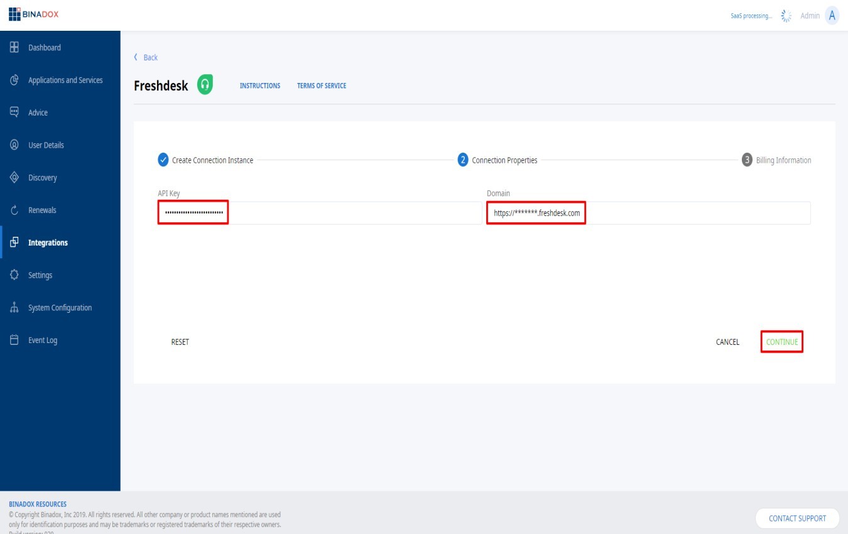Click the SaaS processing spinner icon
Screen dimensions: 848x534
(786, 16)
